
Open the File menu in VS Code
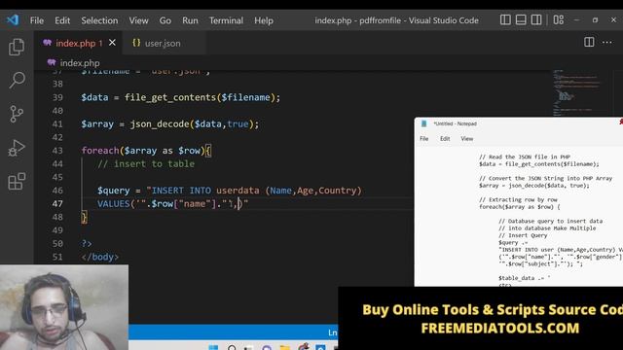coord(37,20)
